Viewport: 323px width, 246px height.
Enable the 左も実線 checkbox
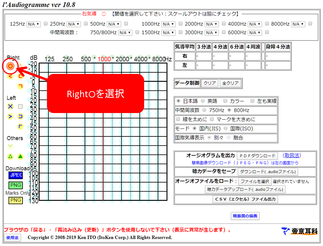252,101
